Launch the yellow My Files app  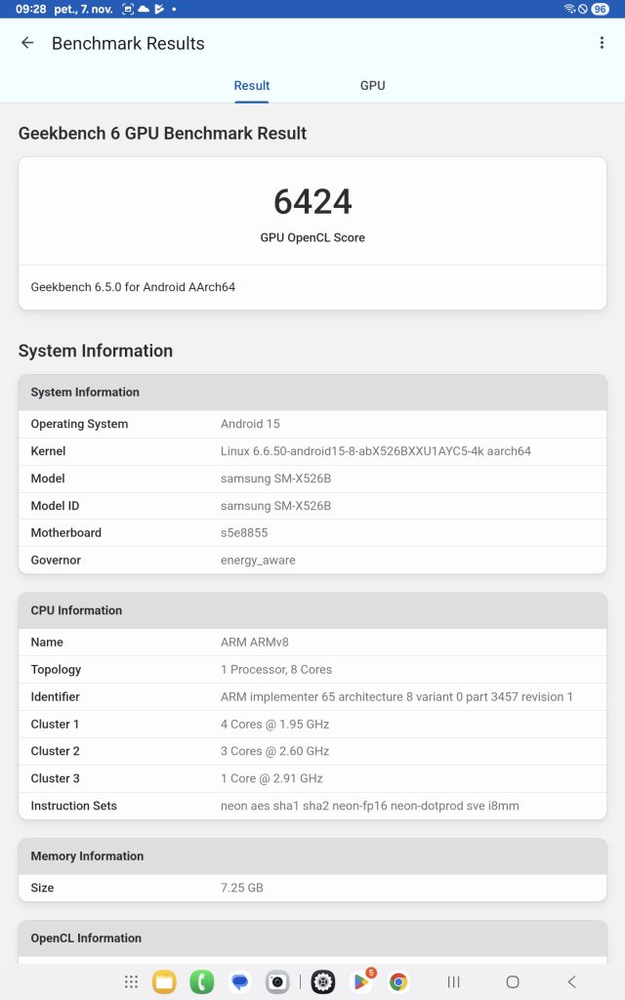164,982
